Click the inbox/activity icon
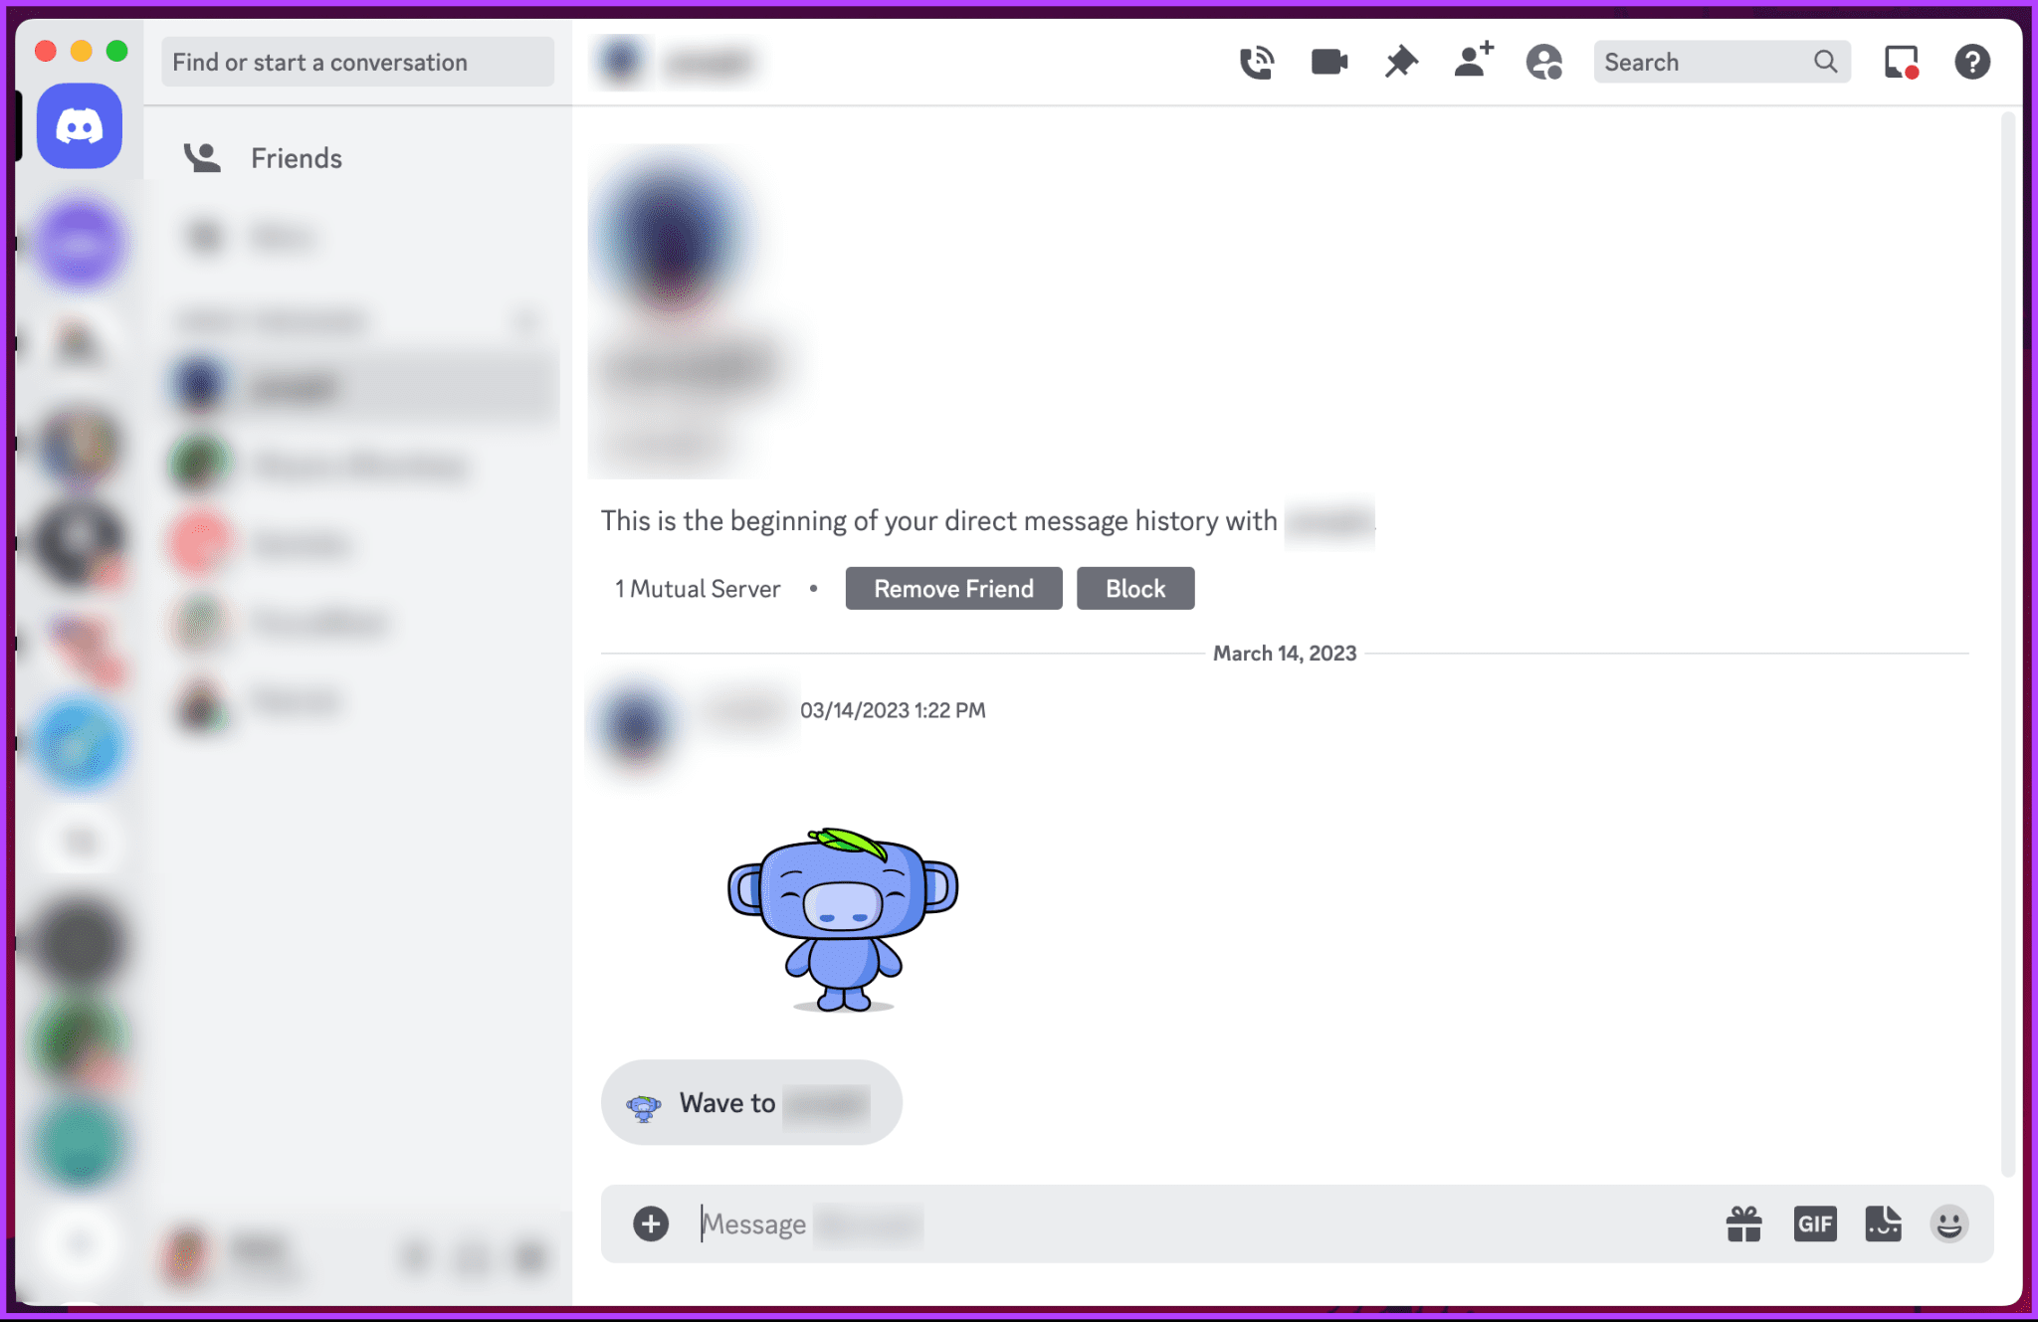The width and height of the screenshot is (2038, 1322). [1903, 61]
